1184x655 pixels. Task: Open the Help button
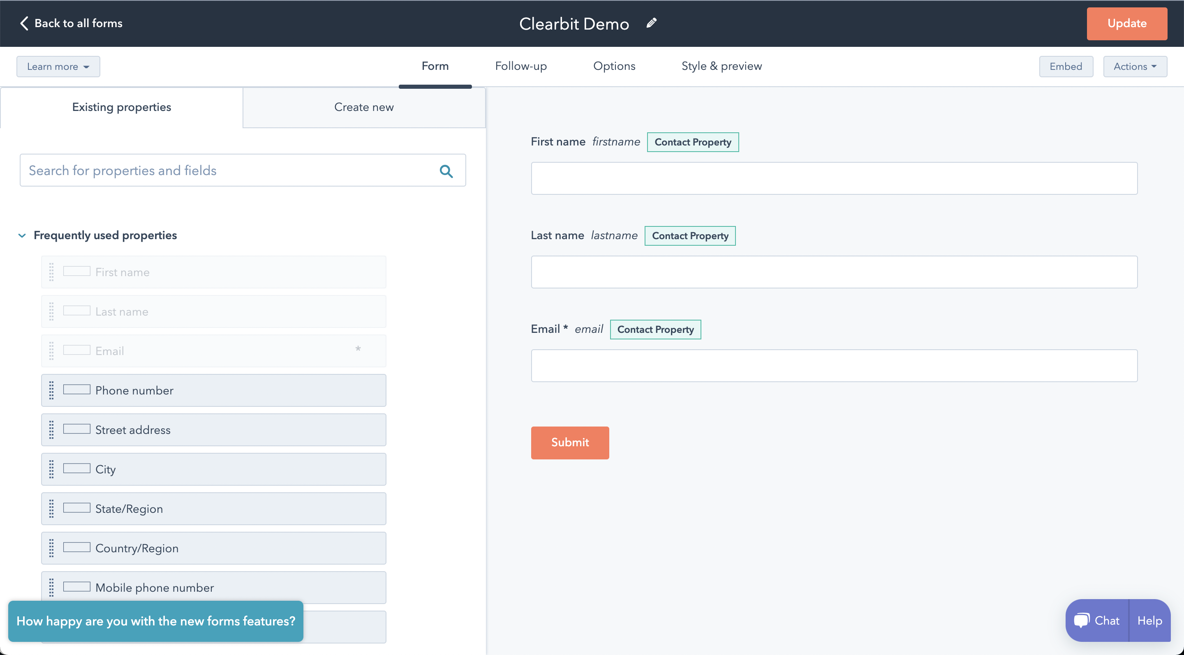1149,620
